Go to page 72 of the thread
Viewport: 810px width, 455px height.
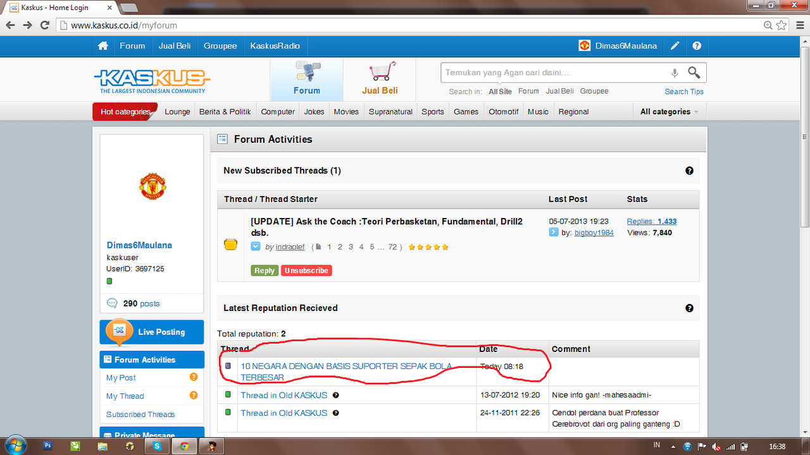click(x=393, y=247)
